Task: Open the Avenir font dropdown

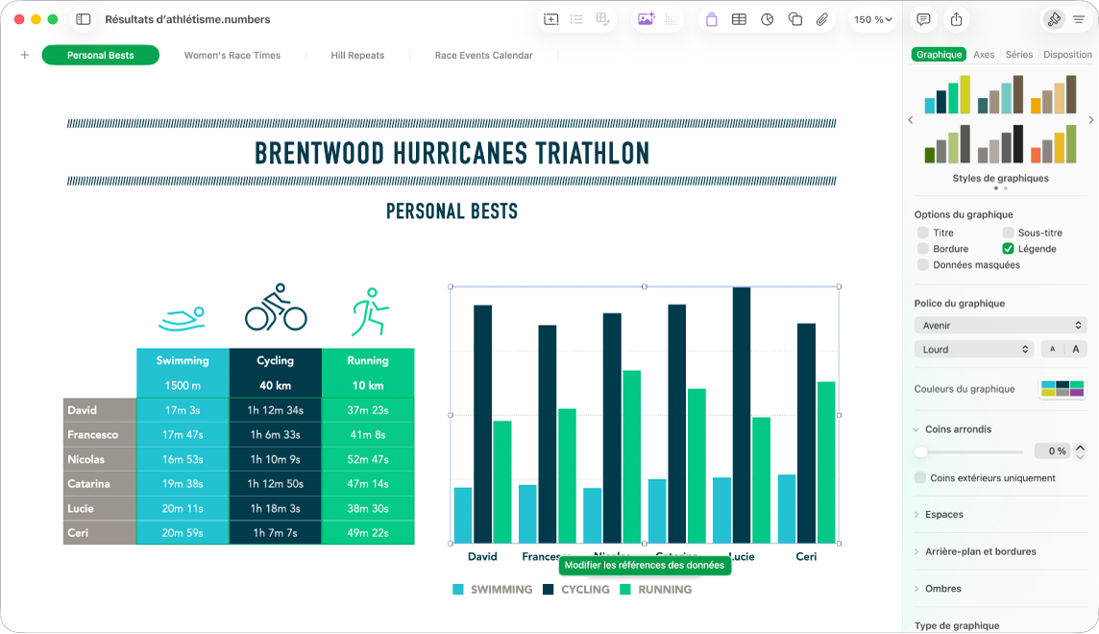Action: click(x=999, y=325)
